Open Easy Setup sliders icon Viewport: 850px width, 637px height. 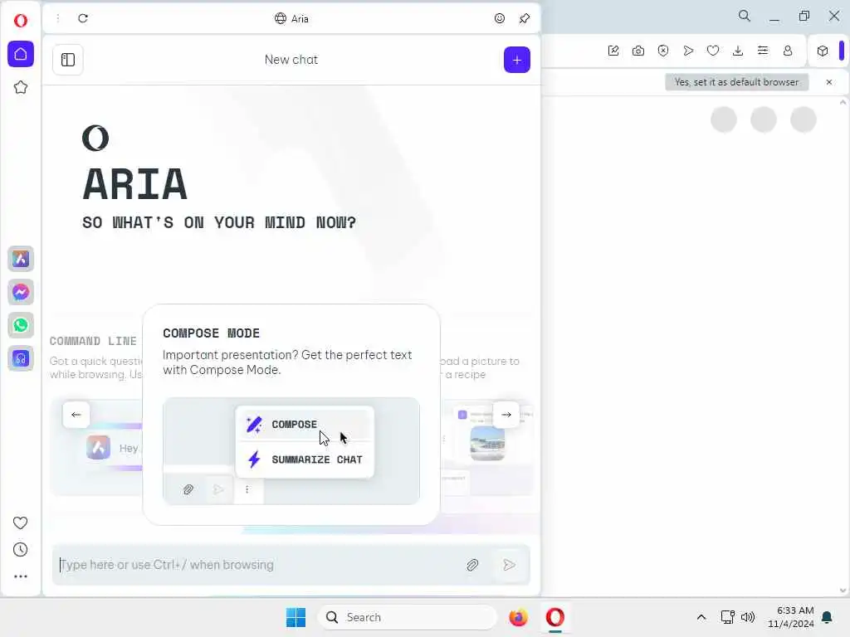(x=763, y=51)
